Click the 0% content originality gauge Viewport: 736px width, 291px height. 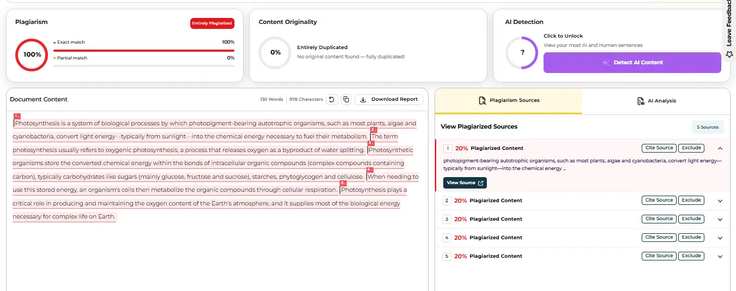(x=275, y=53)
